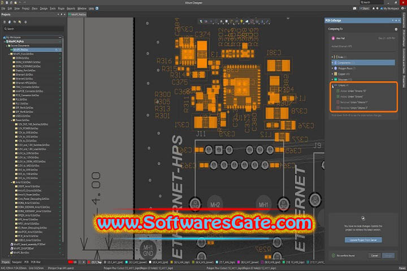Open the Design menu
The image size is (407, 271).
coord(44,8)
